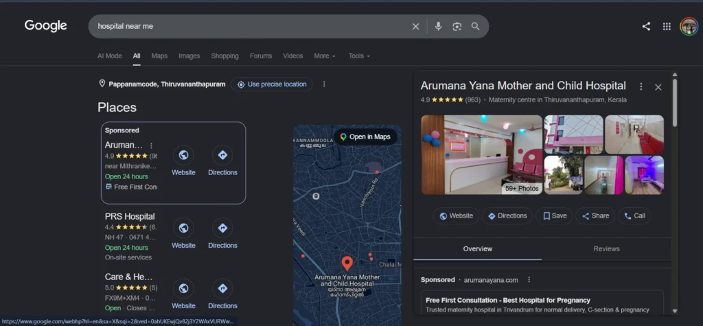Screen dimensions: 703x326
Task: Open three-dot menu on sponsored Arumana card
Action: (151, 145)
